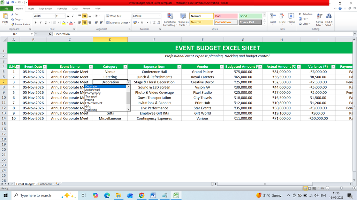The height and width of the screenshot is (200, 357).
Task: Click the Insert cells icon
Action: pyautogui.click(x=273, y=16)
